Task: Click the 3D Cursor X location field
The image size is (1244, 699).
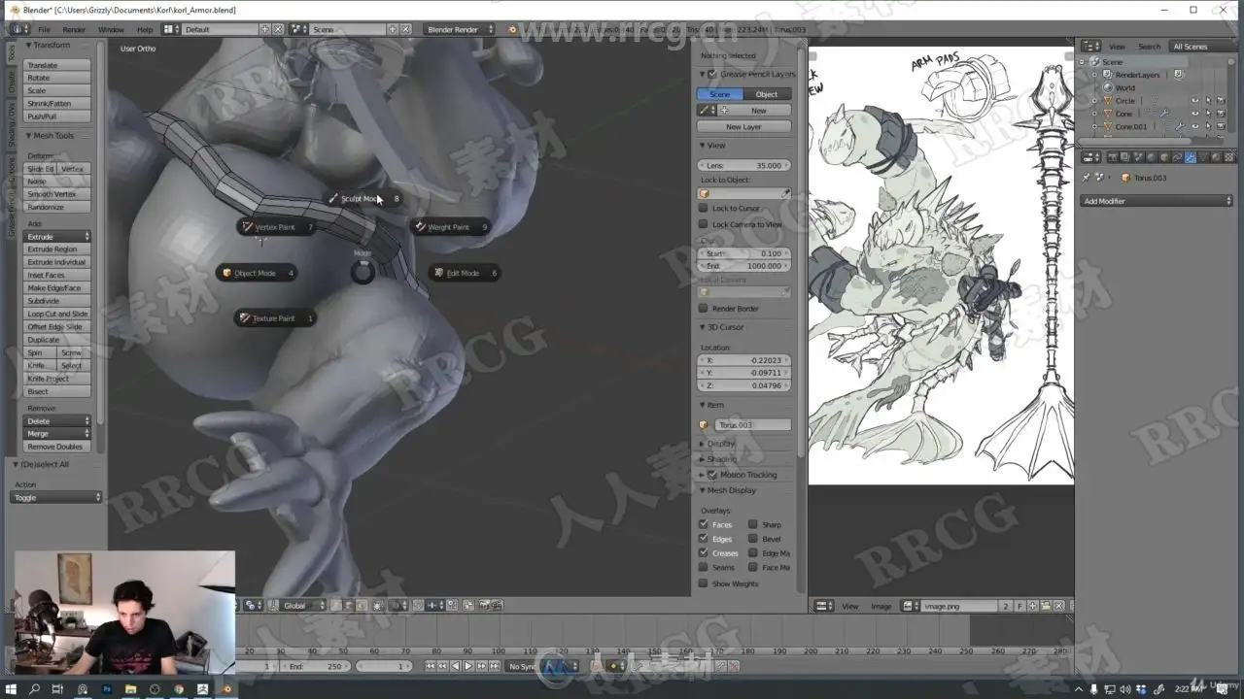Action: (x=743, y=360)
